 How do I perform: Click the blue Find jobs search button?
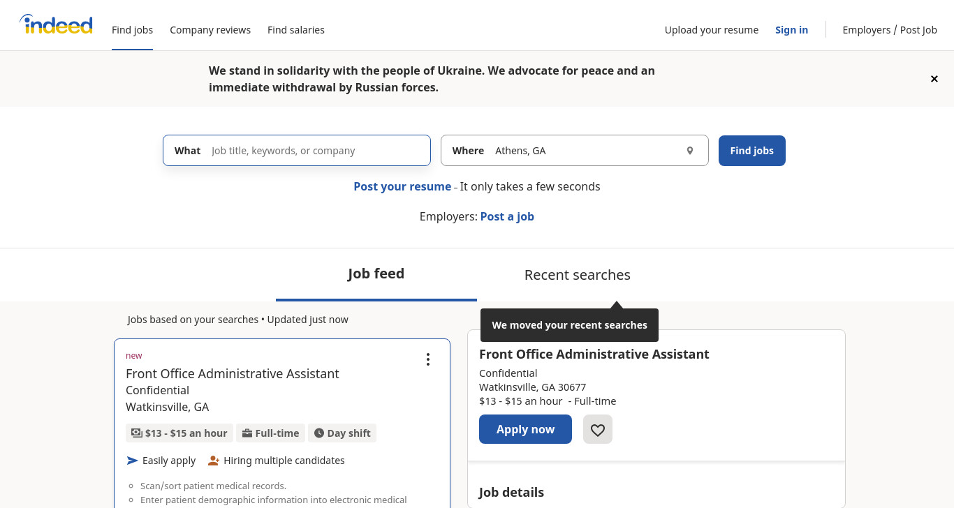pyautogui.click(x=752, y=151)
